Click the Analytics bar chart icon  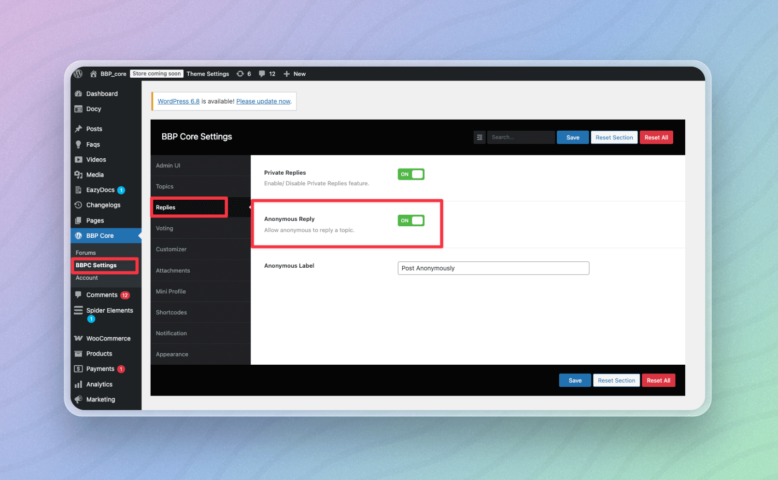click(78, 384)
